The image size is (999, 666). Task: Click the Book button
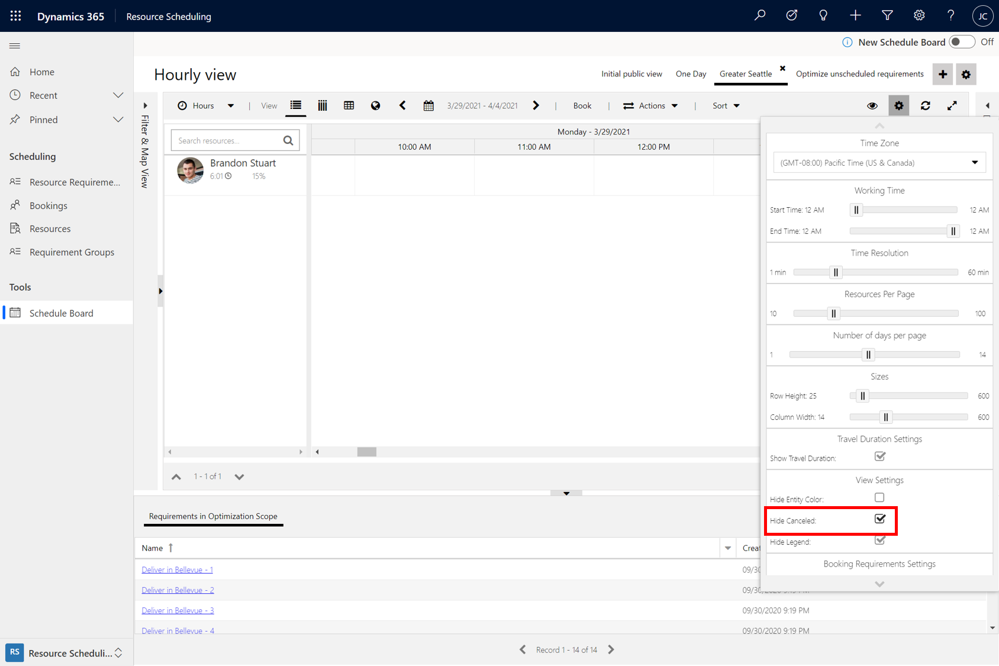coord(582,105)
